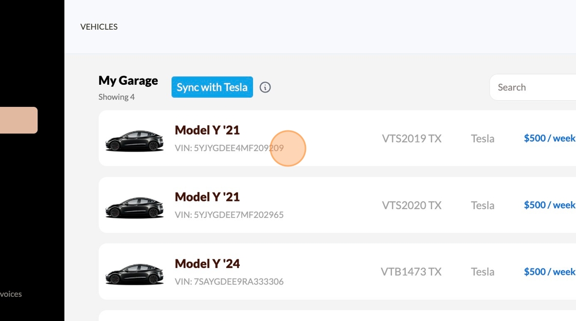Click the VIN 7SAYGDEE9RA333306 text
Image resolution: width=576 pixels, height=321 pixels.
coord(229,281)
